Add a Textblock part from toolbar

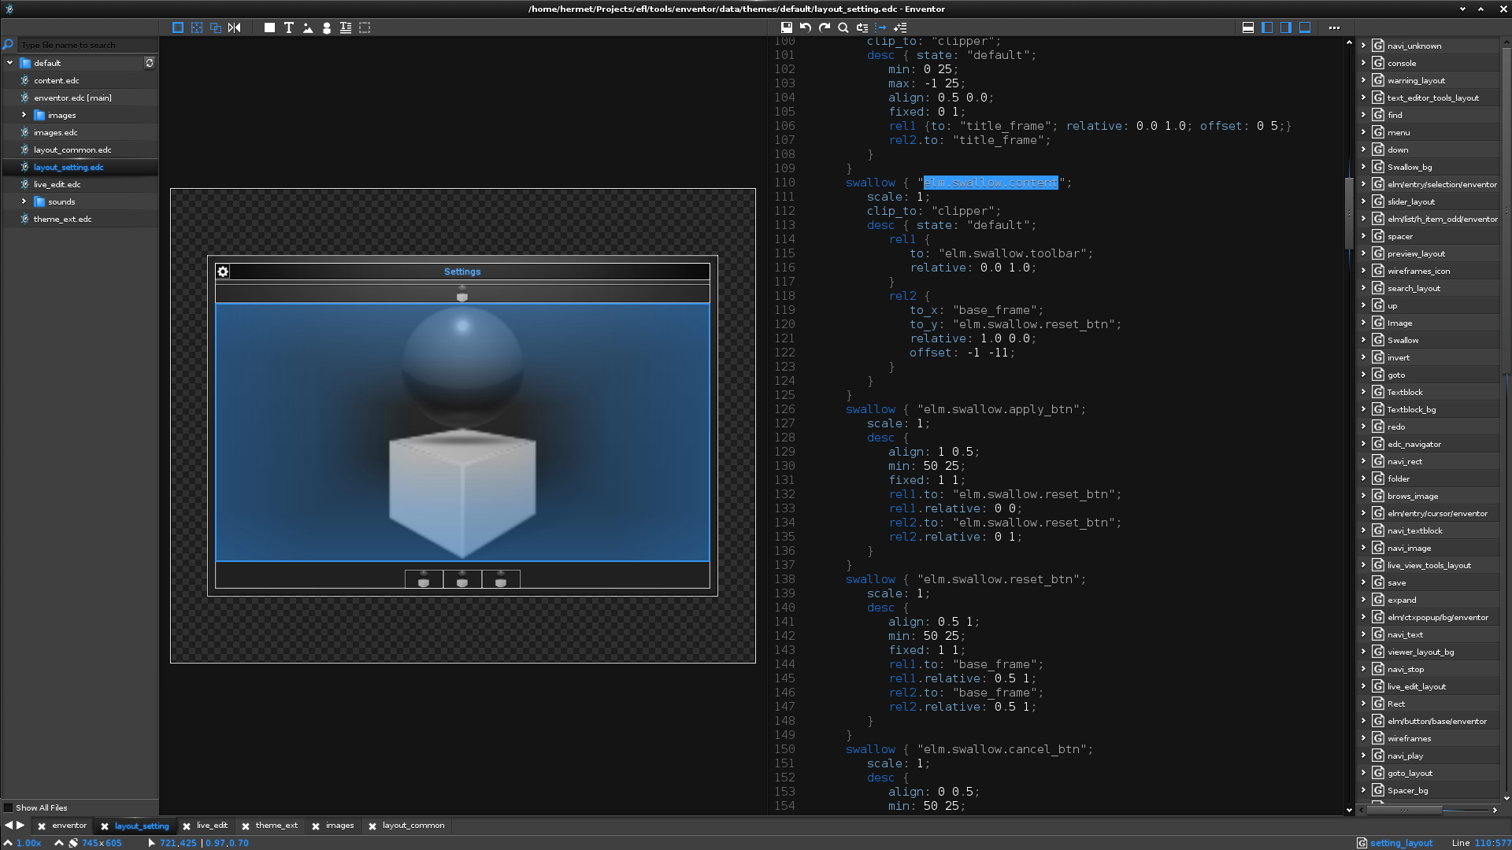coord(346,28)
